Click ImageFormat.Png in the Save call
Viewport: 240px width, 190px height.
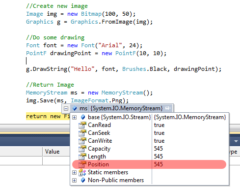(x=97, y=100)
